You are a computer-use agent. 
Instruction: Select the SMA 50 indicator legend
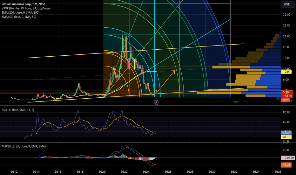[19, 17]
